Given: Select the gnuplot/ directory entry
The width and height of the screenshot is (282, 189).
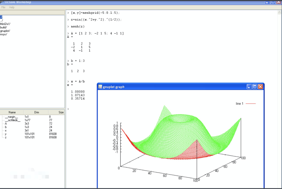Looking at the screenshot, I should 5,31.
